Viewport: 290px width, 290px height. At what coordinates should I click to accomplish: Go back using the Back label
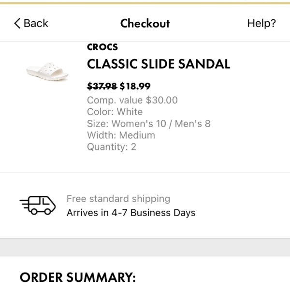click(x=36, y=23)
